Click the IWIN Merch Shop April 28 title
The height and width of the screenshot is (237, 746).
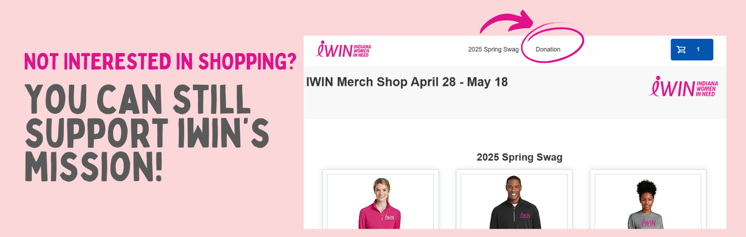point(407,82)
